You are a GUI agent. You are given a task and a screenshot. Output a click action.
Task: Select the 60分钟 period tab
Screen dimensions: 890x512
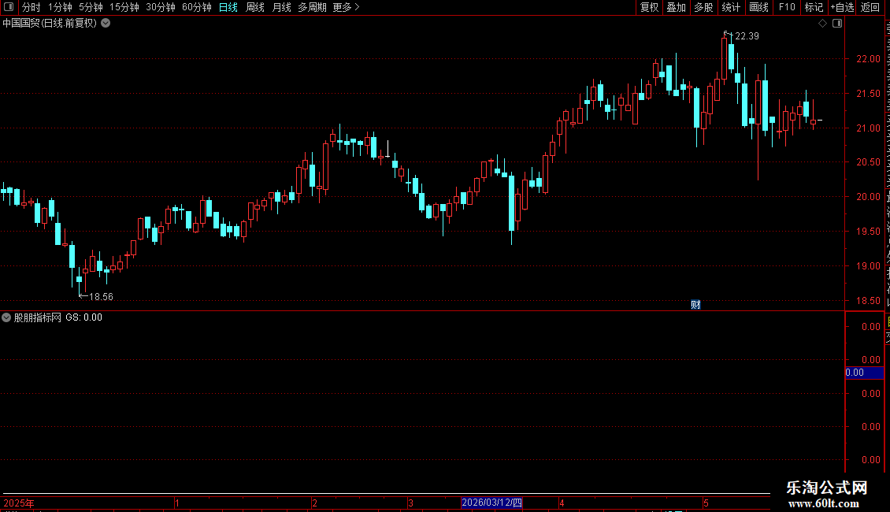[x=197, y=7]
